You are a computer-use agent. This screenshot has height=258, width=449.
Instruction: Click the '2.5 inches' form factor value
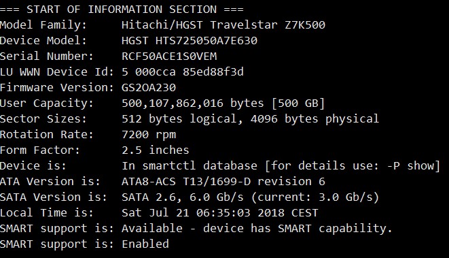tap(156, 150)
